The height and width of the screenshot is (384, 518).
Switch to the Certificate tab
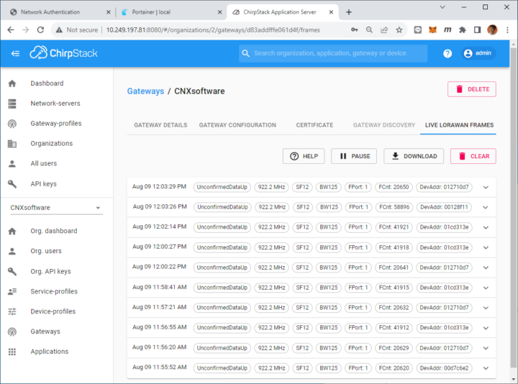pos(314,125)
